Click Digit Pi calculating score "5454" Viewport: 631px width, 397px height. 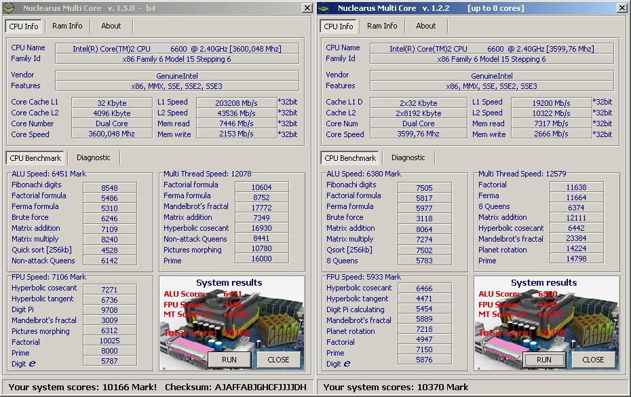425,309
